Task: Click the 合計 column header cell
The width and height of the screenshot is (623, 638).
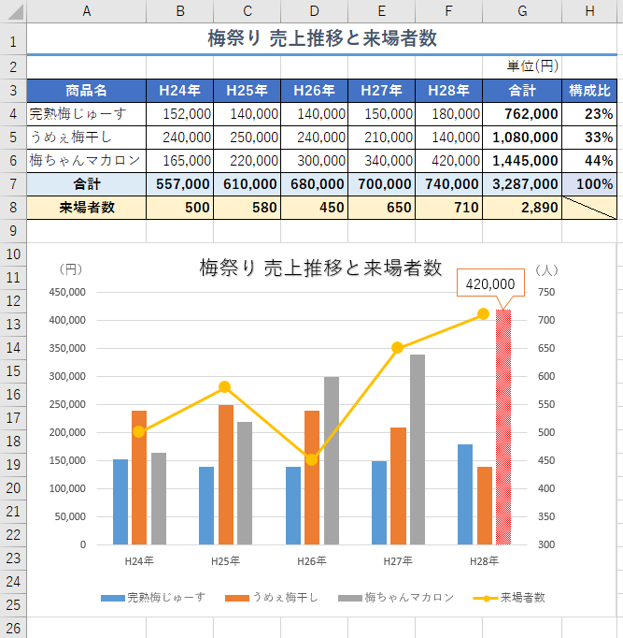Action: pyautogui.click(x=522, y=91)
